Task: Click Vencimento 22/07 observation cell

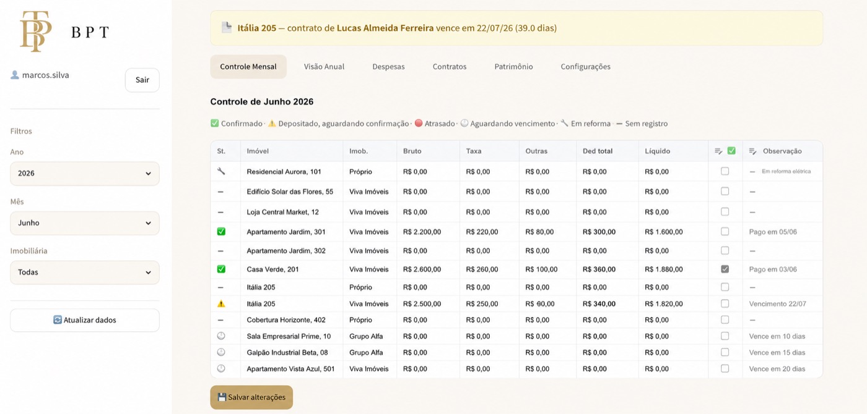Action: 782,303
